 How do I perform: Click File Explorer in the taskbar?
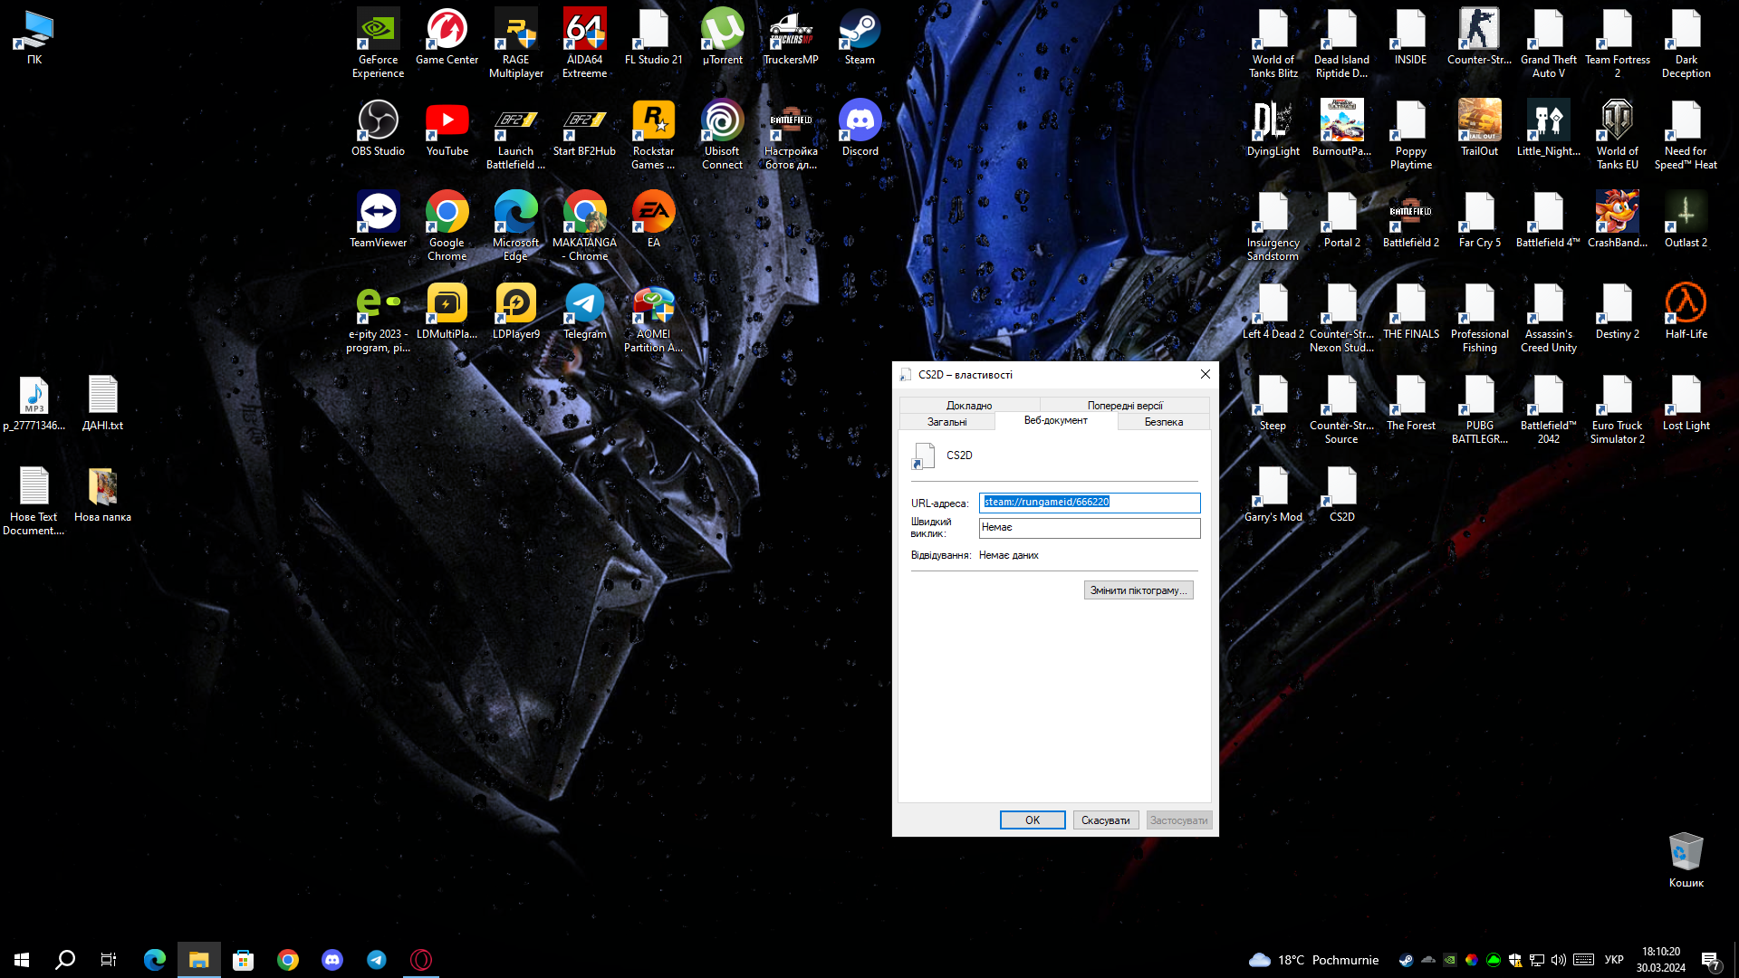[x=199, y=960]
